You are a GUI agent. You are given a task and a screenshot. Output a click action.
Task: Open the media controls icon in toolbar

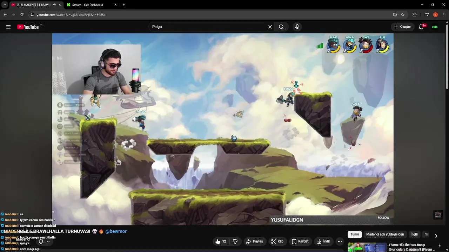427,15
